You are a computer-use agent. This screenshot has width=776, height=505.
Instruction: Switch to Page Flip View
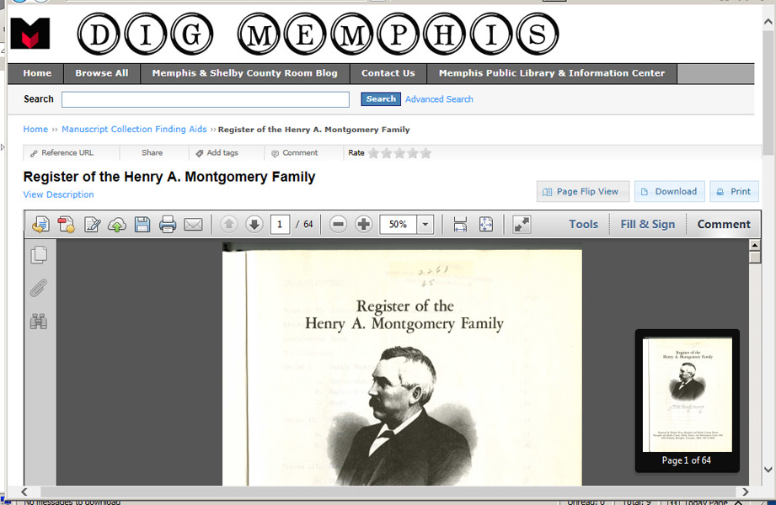tap(583, 191)
